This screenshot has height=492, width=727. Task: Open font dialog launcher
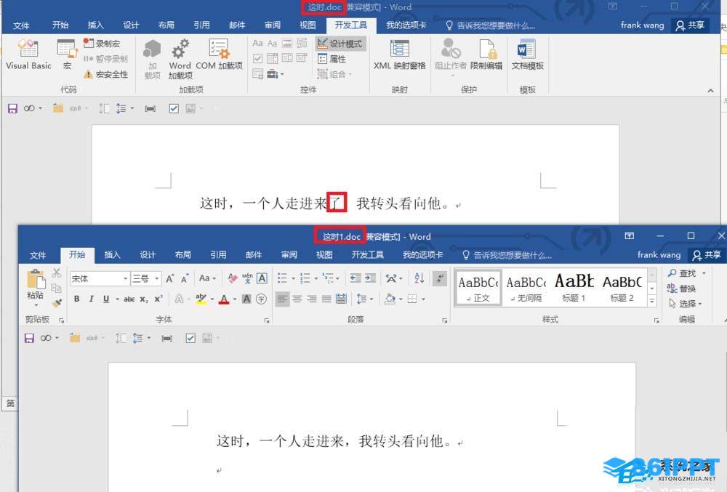point(267,320)
